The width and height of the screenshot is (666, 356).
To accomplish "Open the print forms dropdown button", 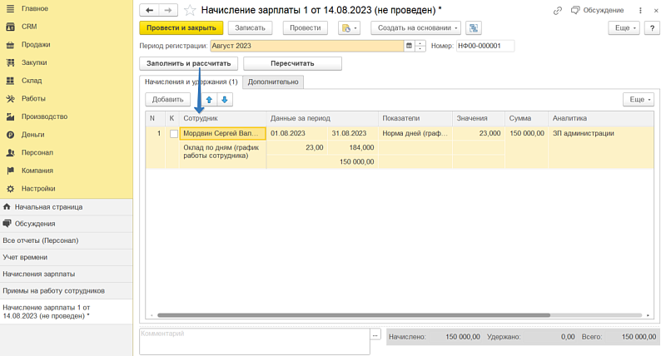I will [x=349, y=27].
